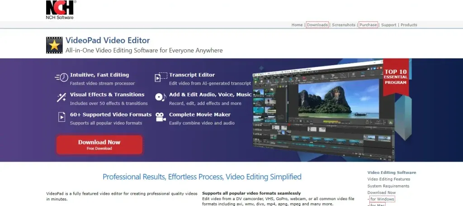
Task: Click the Visual Effects magic wand icon
Action: click(61, 97)
